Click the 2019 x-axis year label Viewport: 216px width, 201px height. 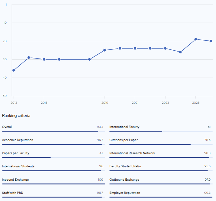(x=105, y=103)
